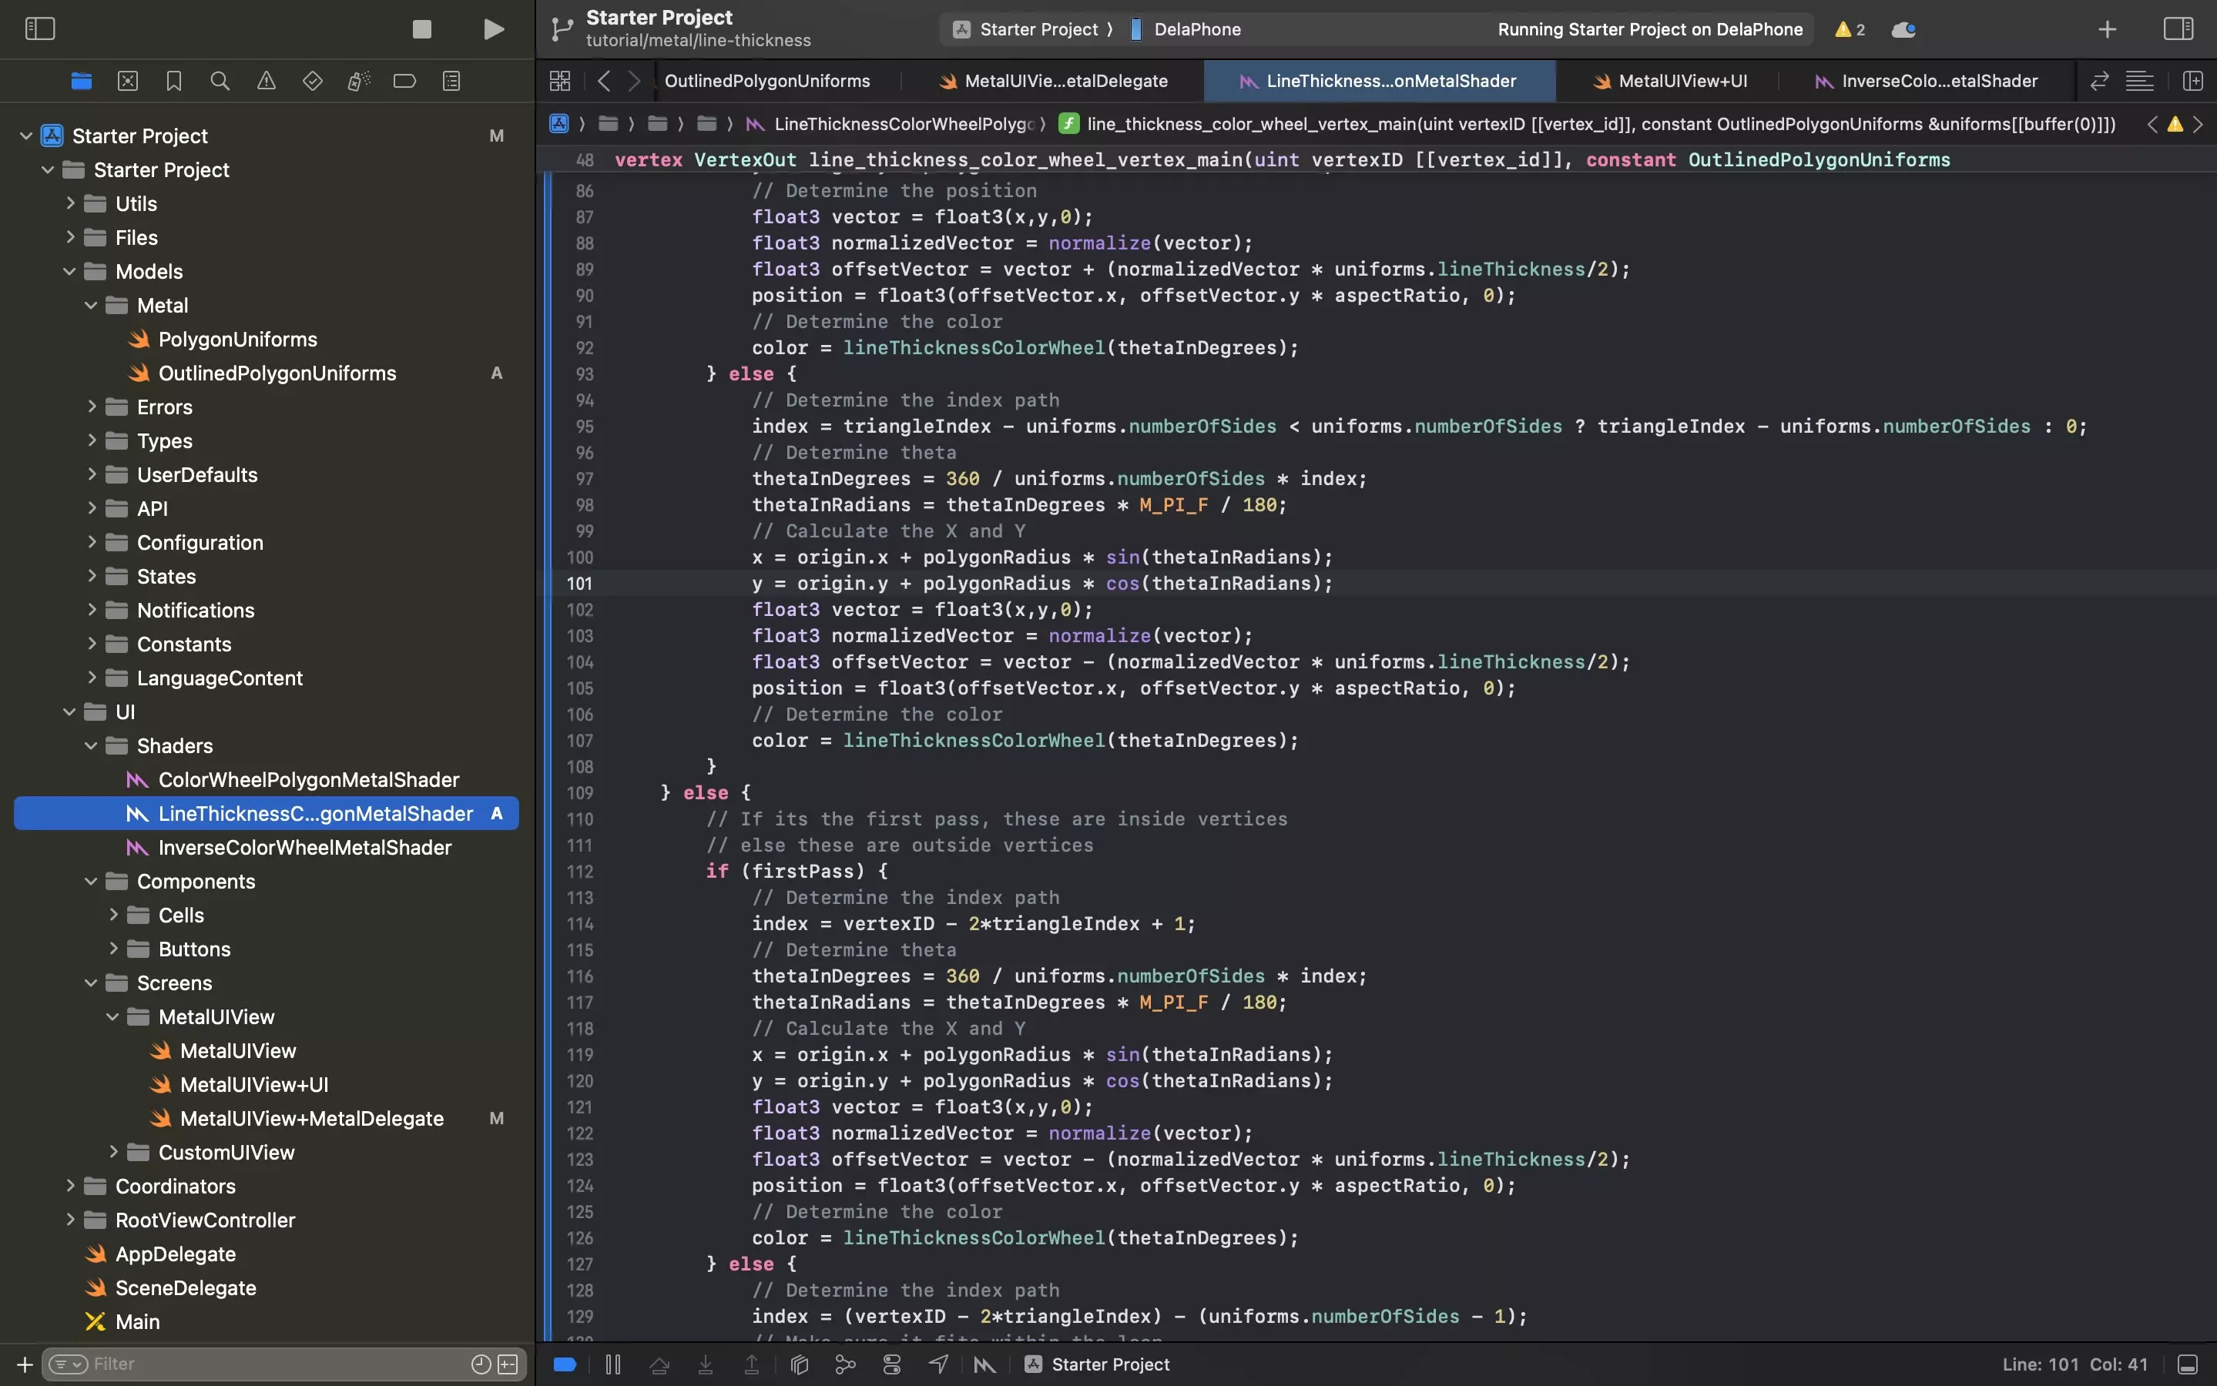Click the issue warning indicator icon

(1842, 28)
